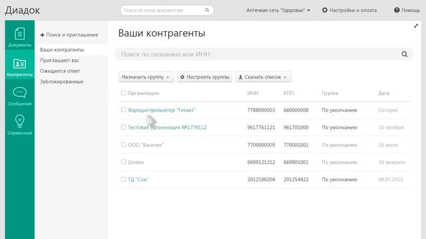The height and width of the screenshot is (239, 426).
Task: Select Ожидается ответ in side menu
Action: pyautogui.click(x=60, y=71)
